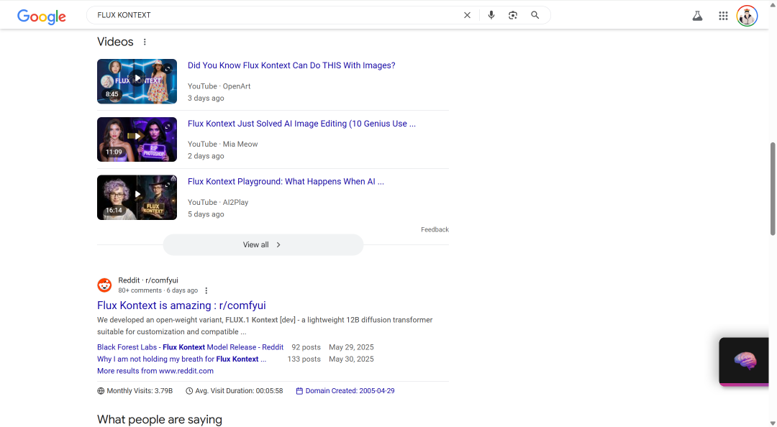
Task: Open 'Did You Know Flux Kontext Can Do THIS' video
Action: pos(291,65)
